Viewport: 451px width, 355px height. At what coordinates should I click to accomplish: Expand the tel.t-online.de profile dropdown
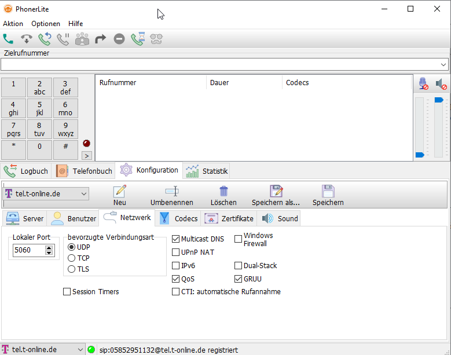83,194
